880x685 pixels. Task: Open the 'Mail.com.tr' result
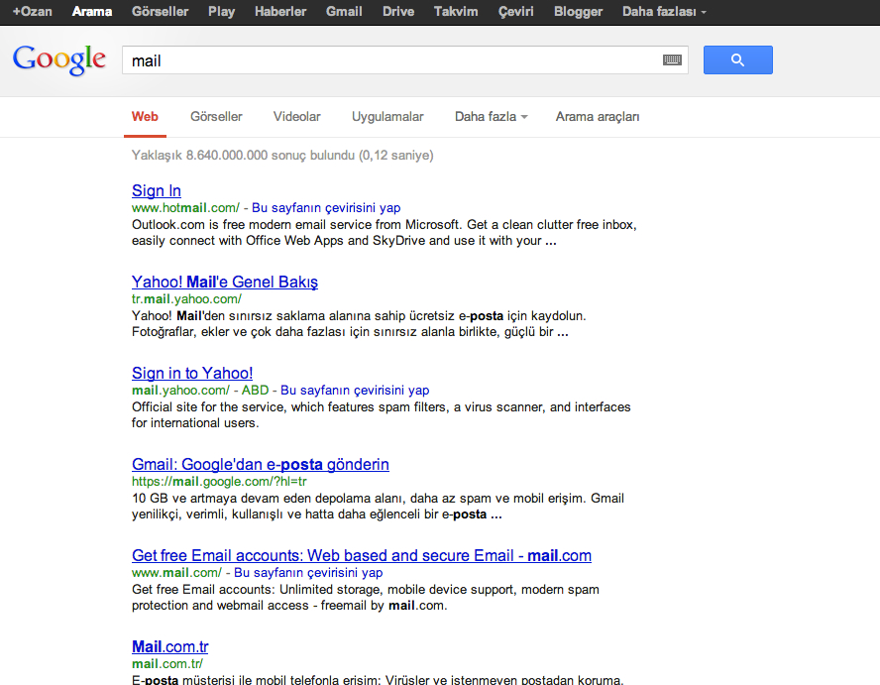[x=170, y=646]
